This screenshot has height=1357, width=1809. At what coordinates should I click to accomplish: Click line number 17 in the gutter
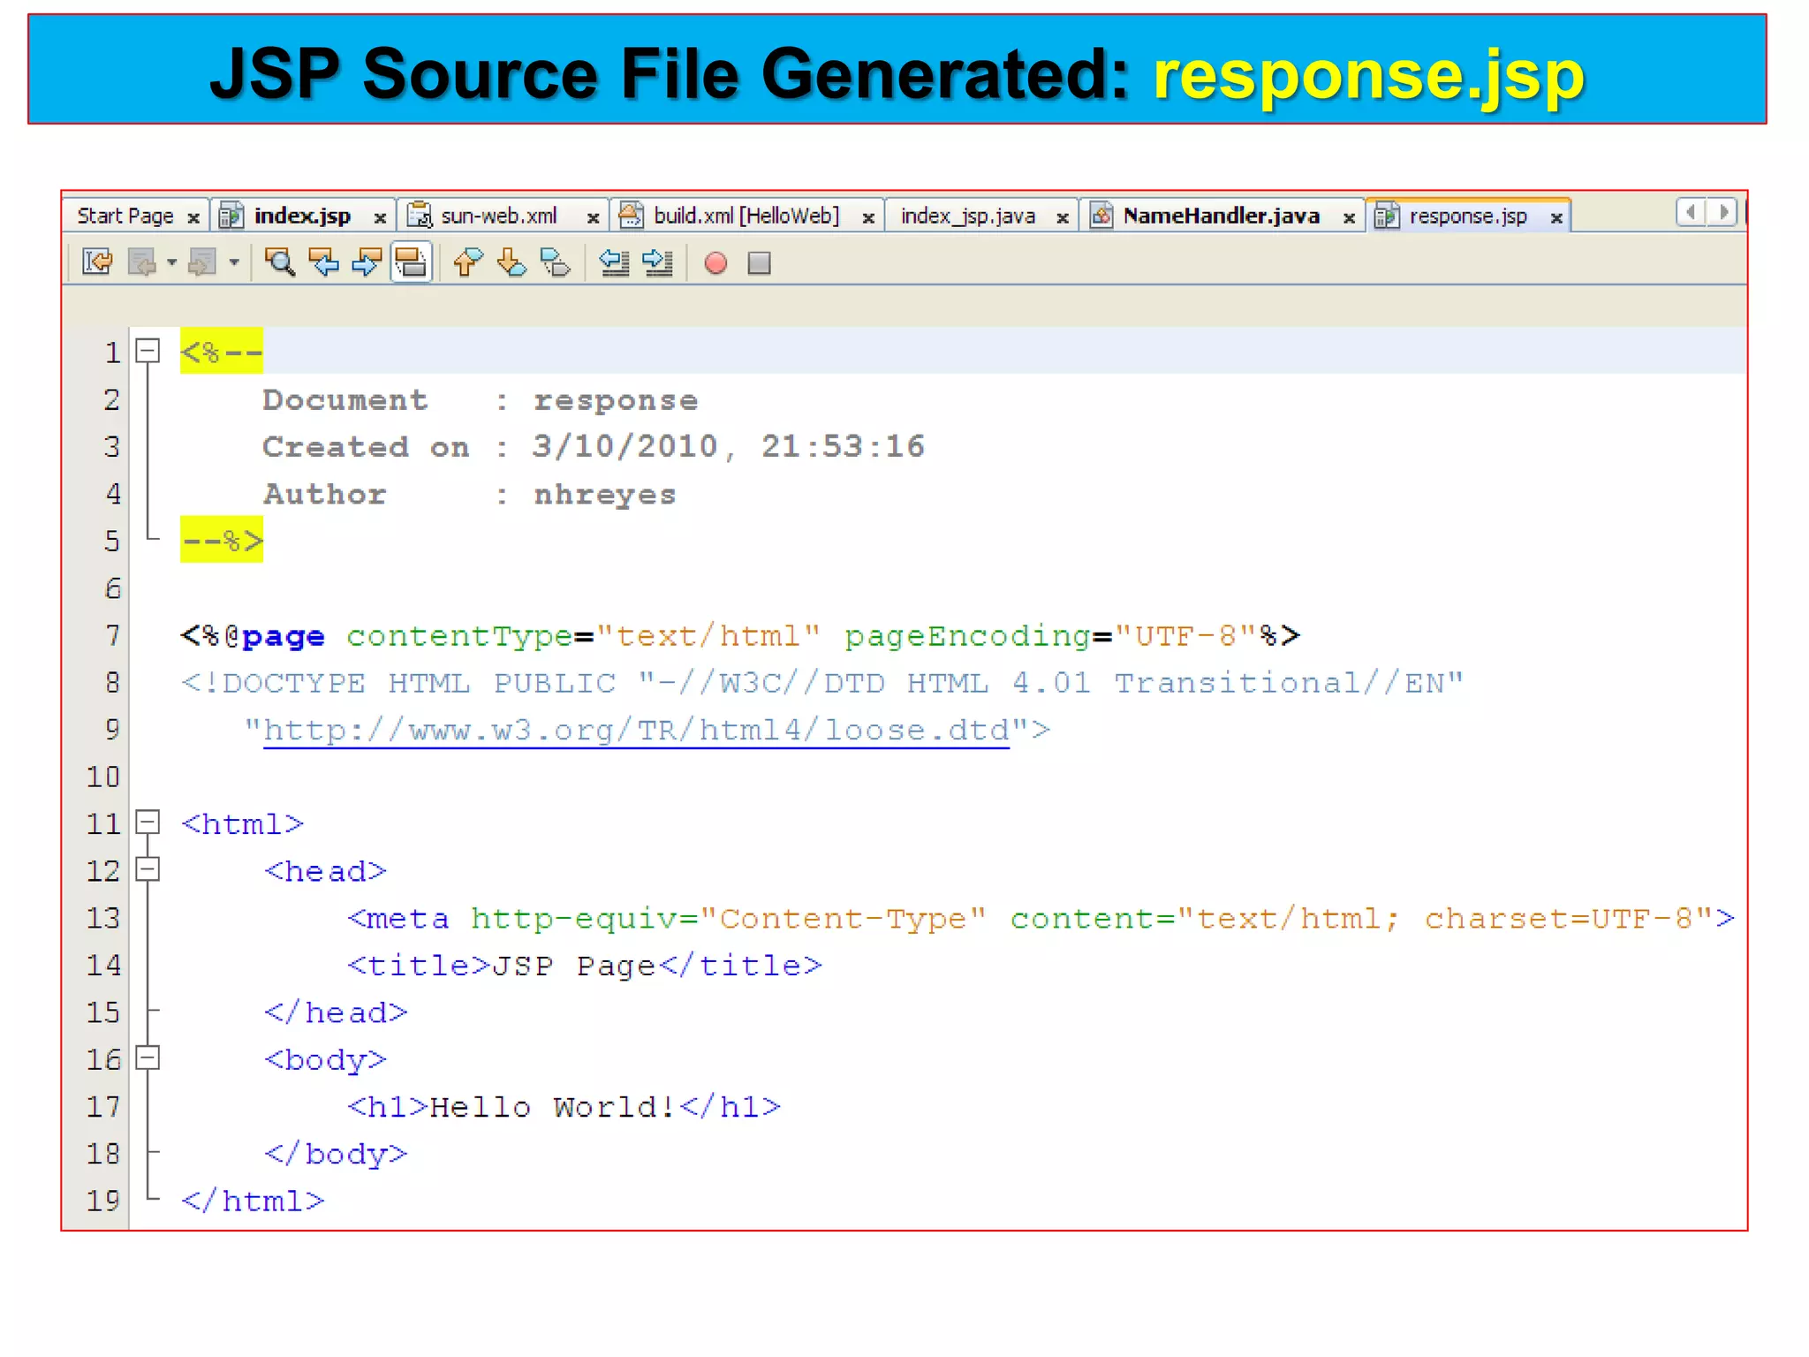pos(102,1106)
